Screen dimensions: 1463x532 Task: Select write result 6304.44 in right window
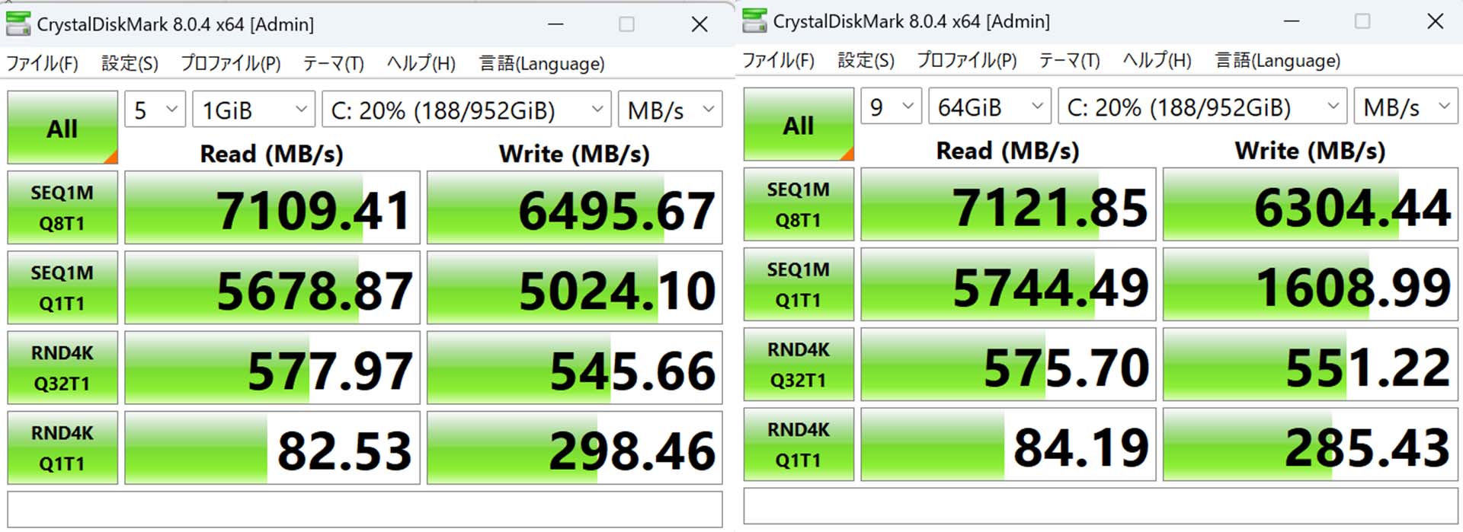[x=1311, y=205]
